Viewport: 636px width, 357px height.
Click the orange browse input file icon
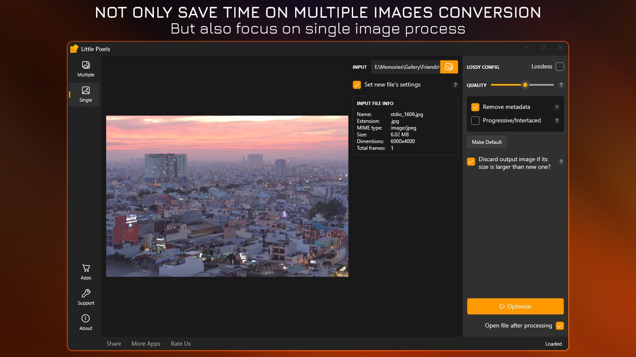(449, 67)
